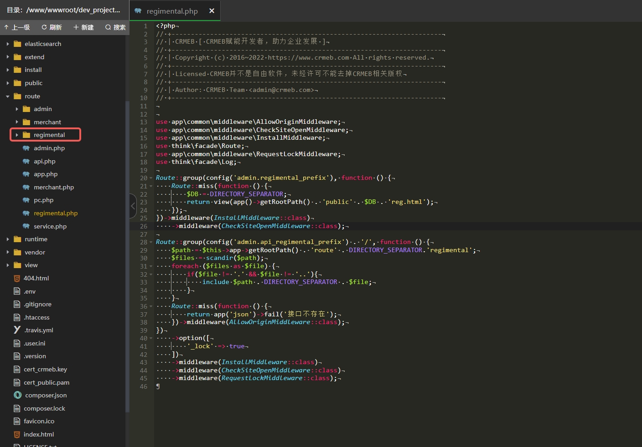Click the favicon.ico file icon

pos(17,422)
